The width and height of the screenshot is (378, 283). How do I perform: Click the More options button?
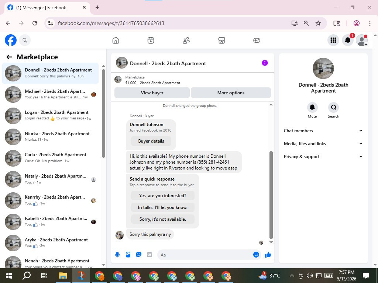pyautogui.click(x=231, y=92)
